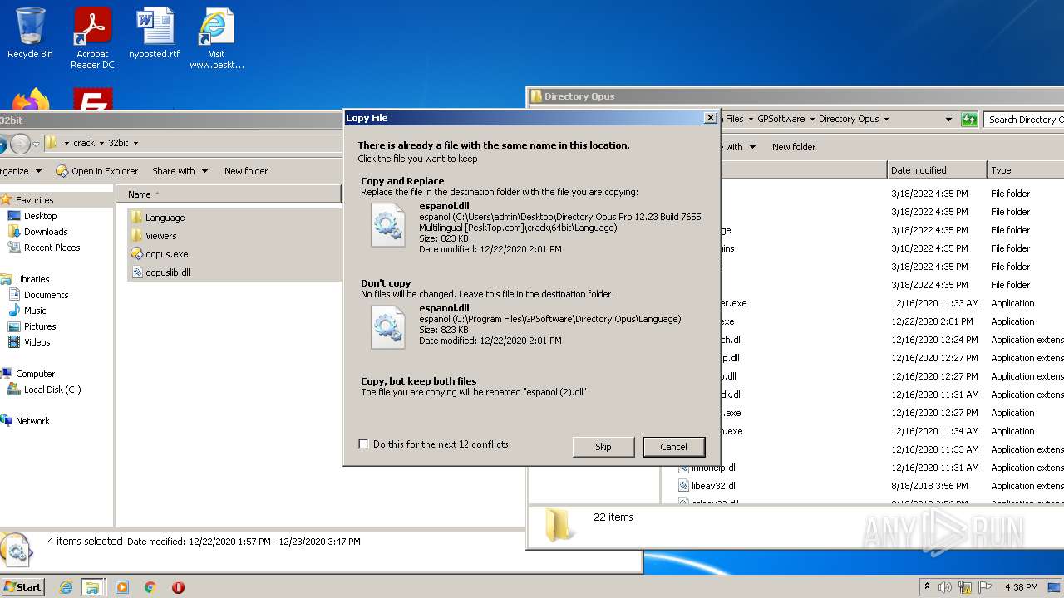Expand the dropdown after the Directory Opus breadcrumb
This screenshot has width=1064, height=598.
pyautogui.click(x=886, y=119)
